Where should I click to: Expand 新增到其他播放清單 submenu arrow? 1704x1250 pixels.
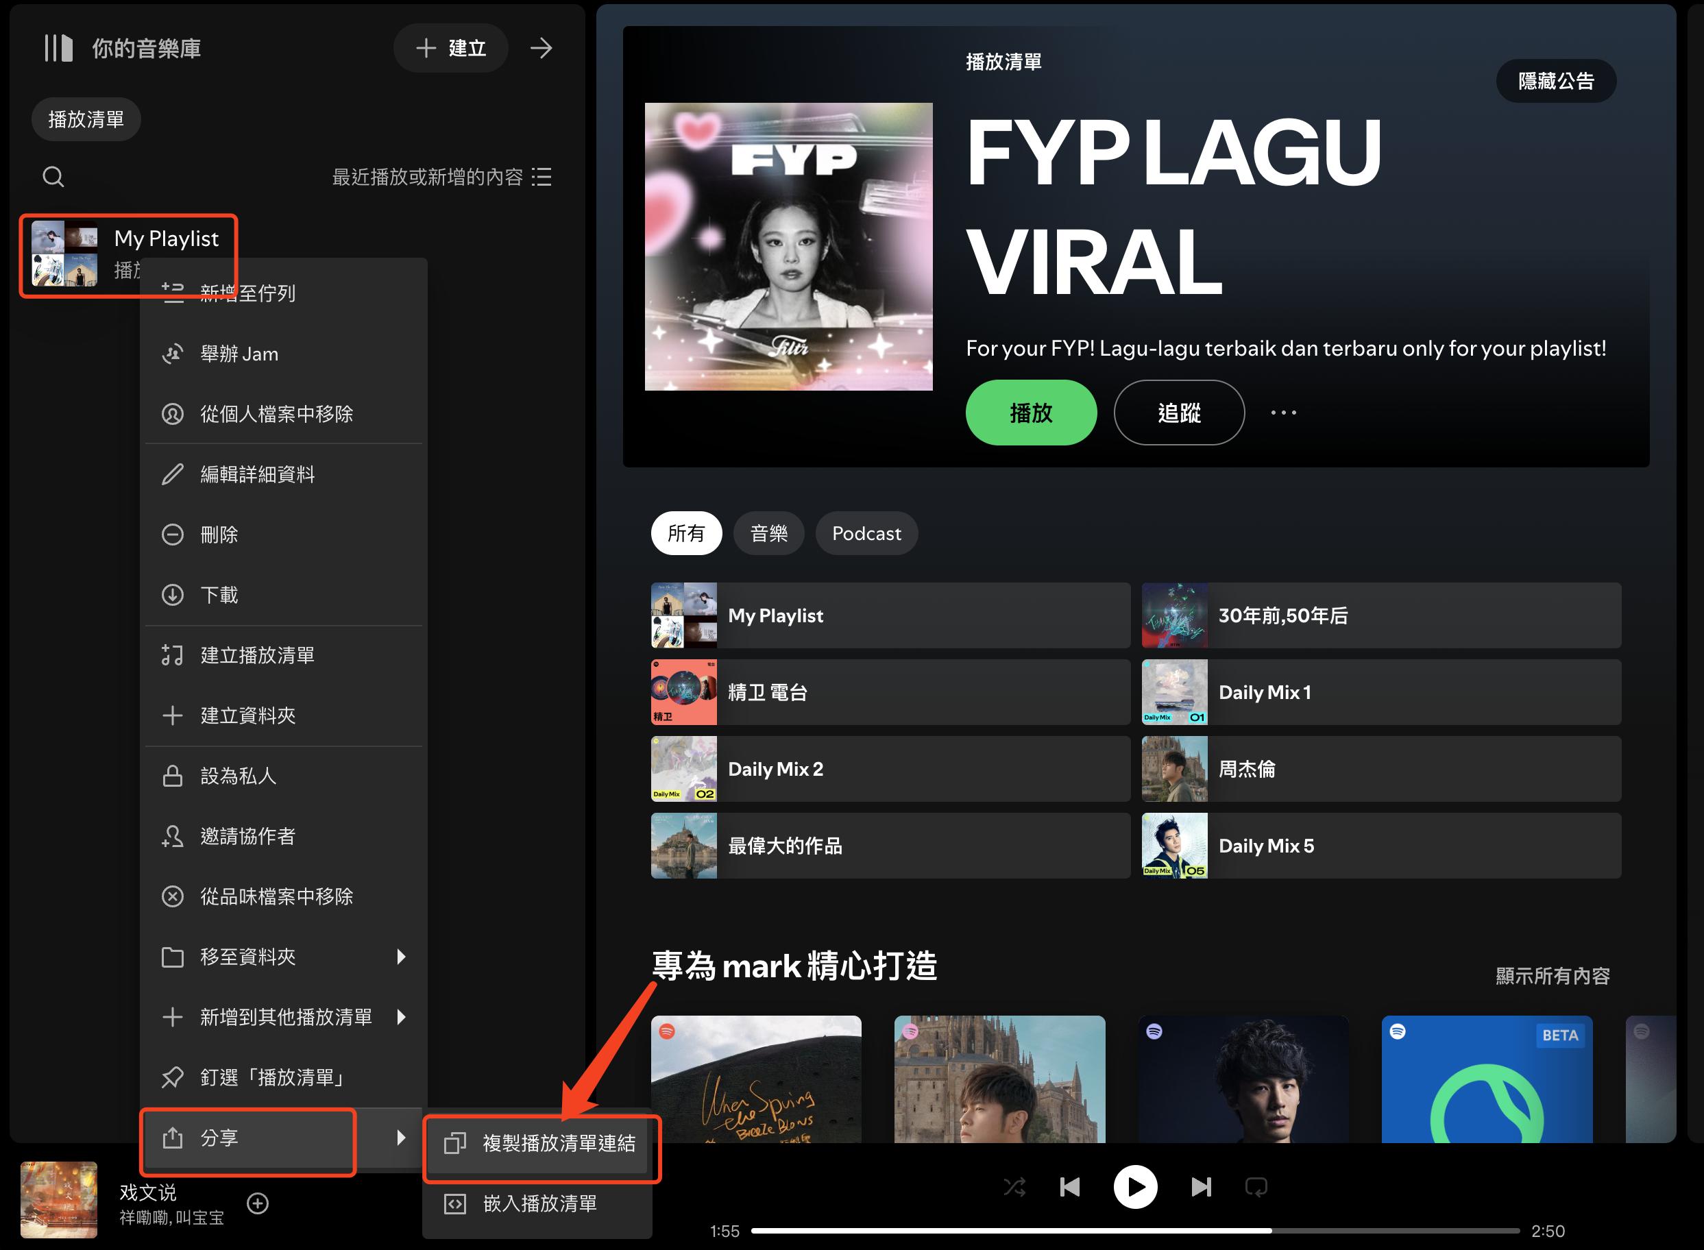pyautogui.click(x=401, y=1017)
